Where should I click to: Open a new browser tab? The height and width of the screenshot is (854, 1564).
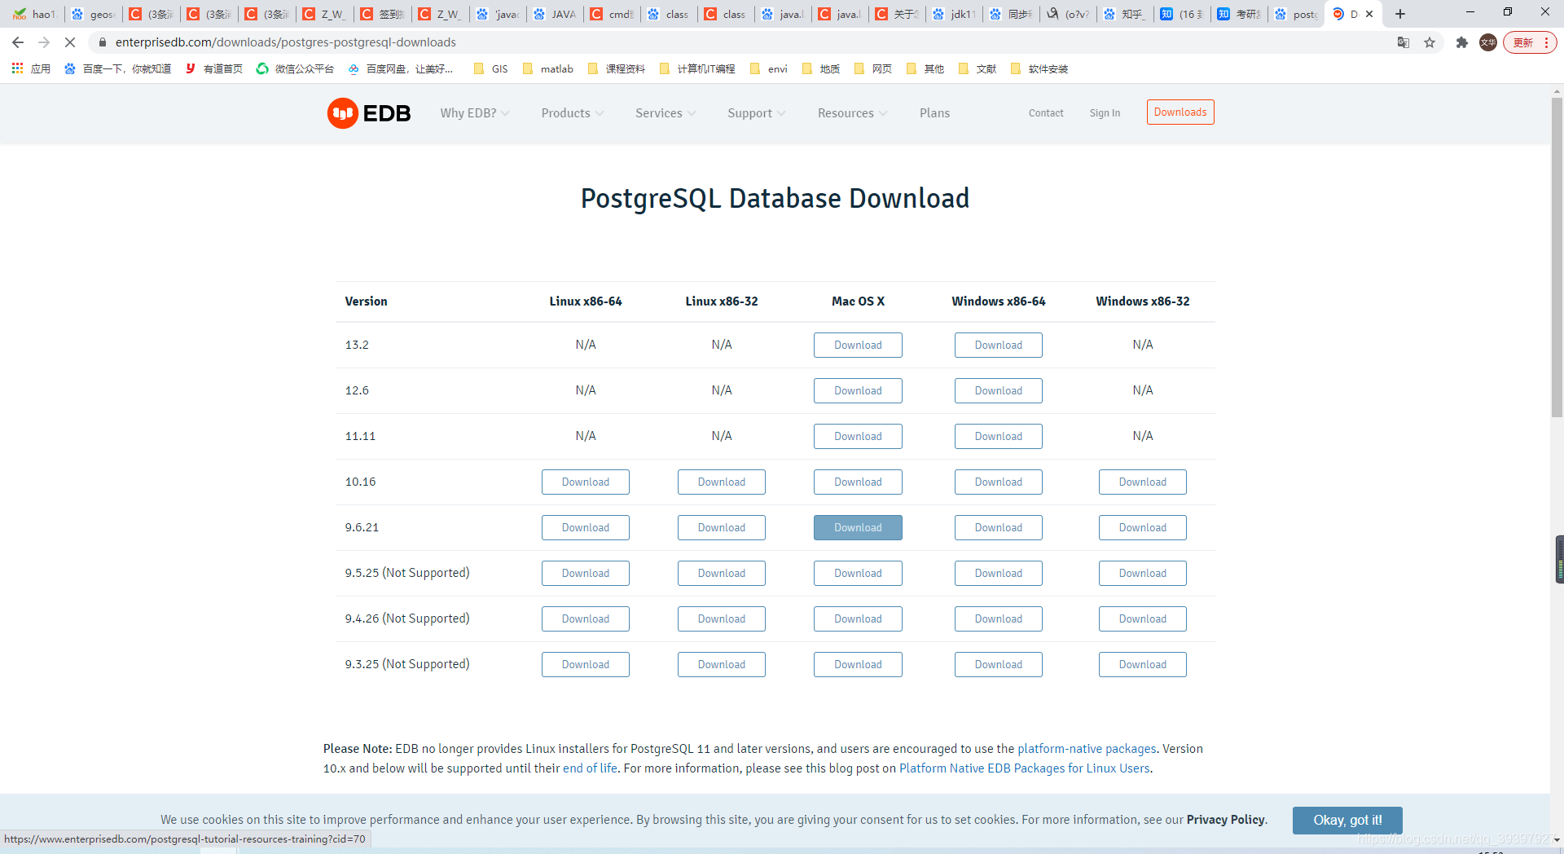[1400, 14]
